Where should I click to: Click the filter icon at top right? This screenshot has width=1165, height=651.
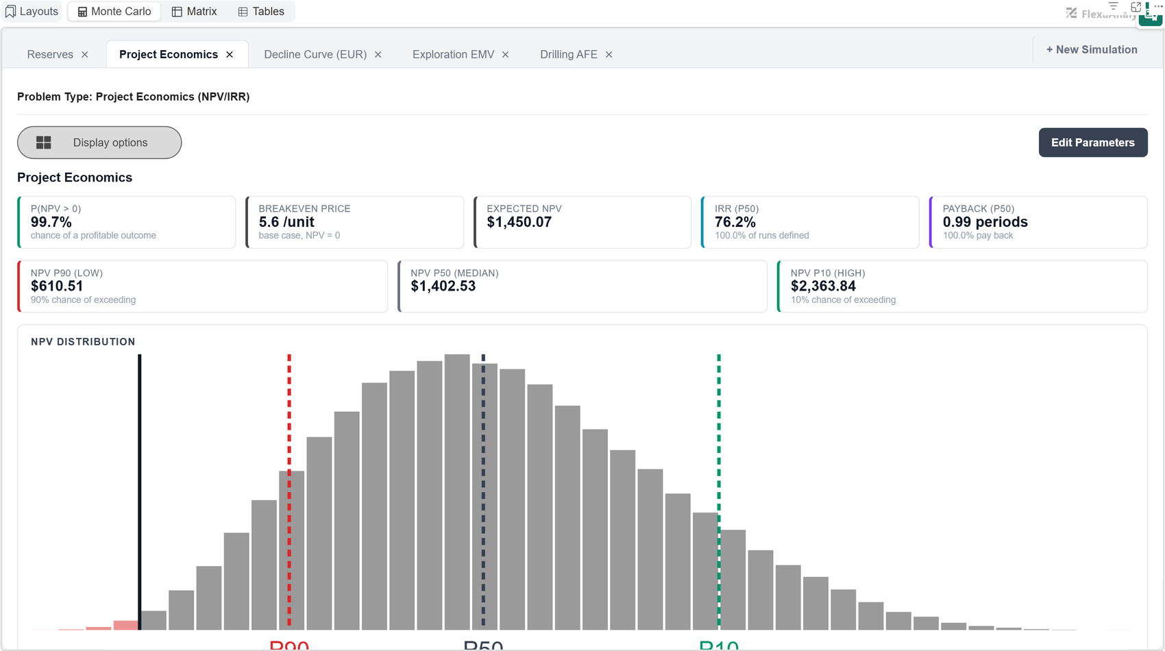tap(1114, 5)
